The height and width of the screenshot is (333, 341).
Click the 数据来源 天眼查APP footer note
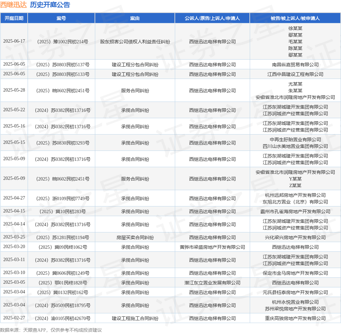point(51,330)
